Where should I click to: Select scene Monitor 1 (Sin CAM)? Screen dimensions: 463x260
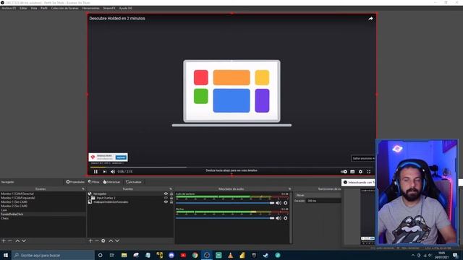[43, 202]
